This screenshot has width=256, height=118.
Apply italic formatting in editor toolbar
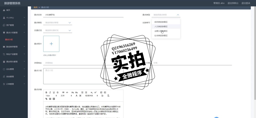50,92
